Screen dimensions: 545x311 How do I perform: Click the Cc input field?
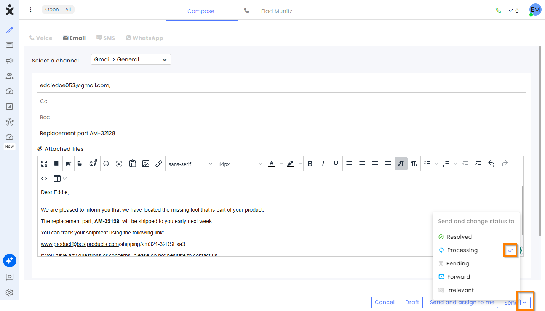(281, 101)
